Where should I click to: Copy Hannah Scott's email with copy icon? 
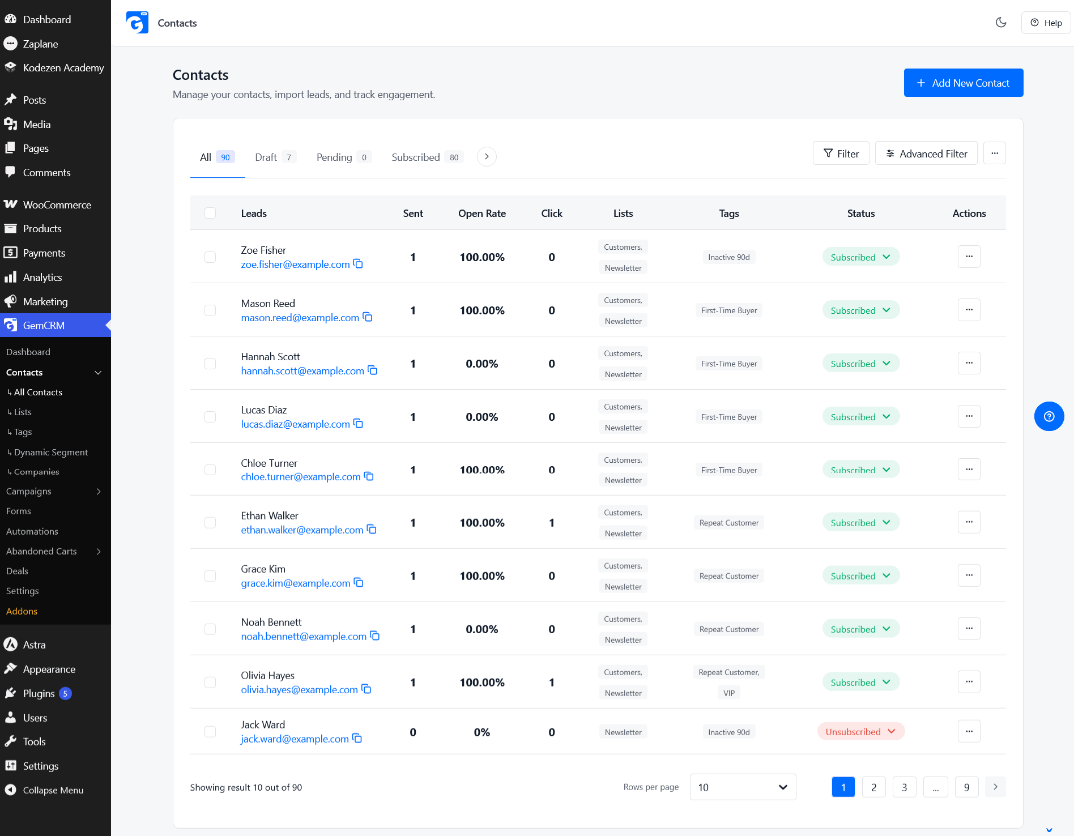372,370
